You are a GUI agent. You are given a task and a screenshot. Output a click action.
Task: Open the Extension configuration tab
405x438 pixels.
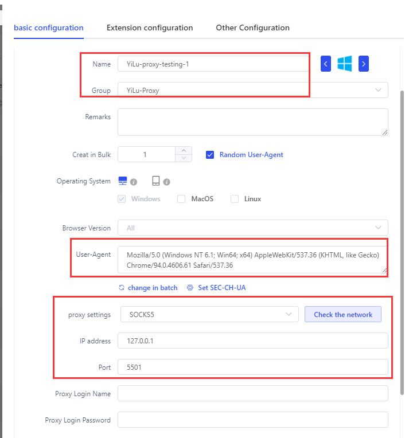click(150, 28)
